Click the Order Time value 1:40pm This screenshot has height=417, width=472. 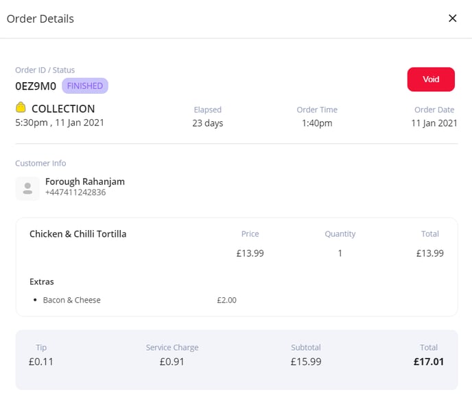(317, 123)
